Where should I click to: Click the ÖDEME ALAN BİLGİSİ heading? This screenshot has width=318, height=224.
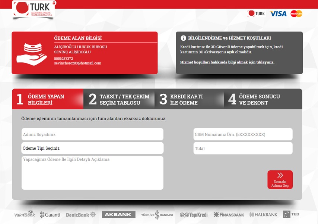(78, 38)
